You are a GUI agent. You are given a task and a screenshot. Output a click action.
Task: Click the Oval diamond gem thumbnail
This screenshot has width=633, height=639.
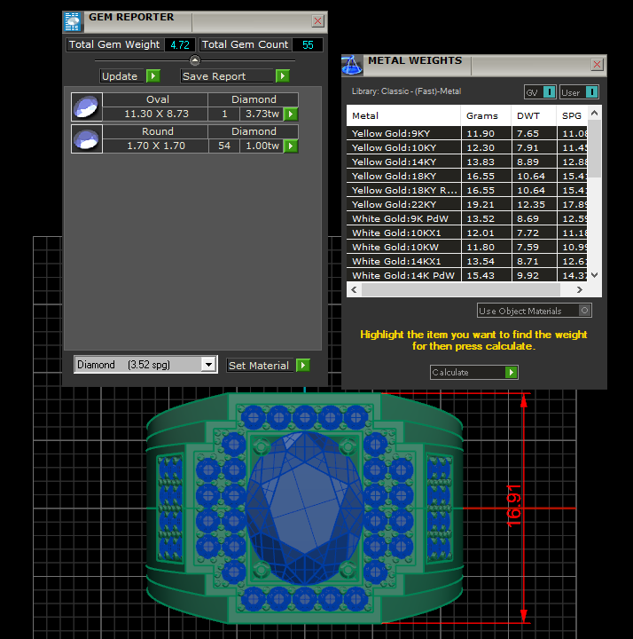click(x=86, y=106)
